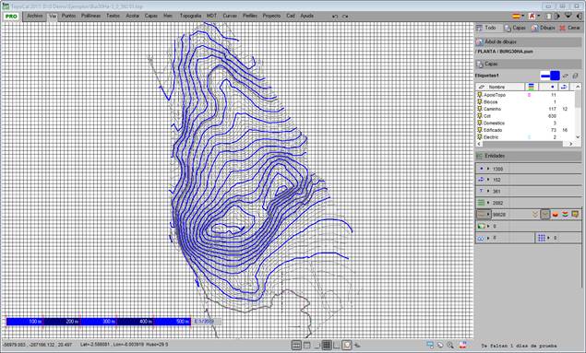Click the layer color stack column icon
Image resolution: width=586 pixels, height=353 pixels.
click(x=531, y=87)
